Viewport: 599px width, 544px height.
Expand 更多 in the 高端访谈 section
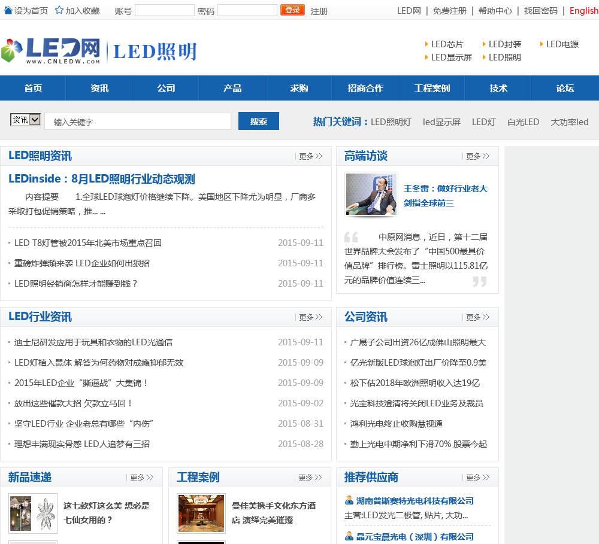478,156
